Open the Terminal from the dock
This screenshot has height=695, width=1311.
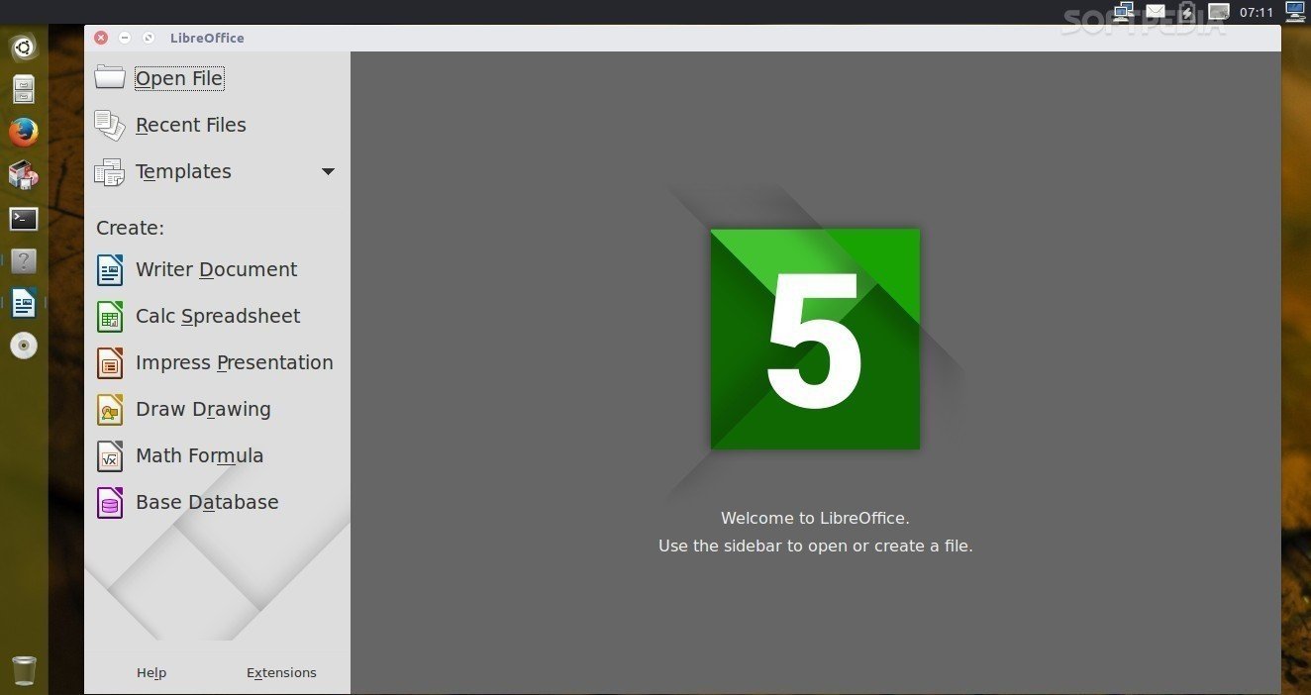(24, 219)
